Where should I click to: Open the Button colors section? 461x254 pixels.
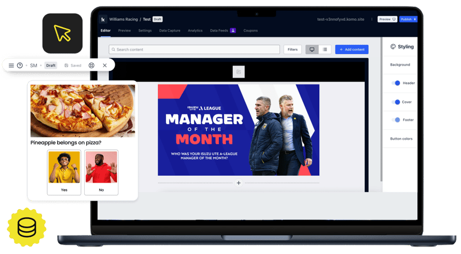click(401, 138)
